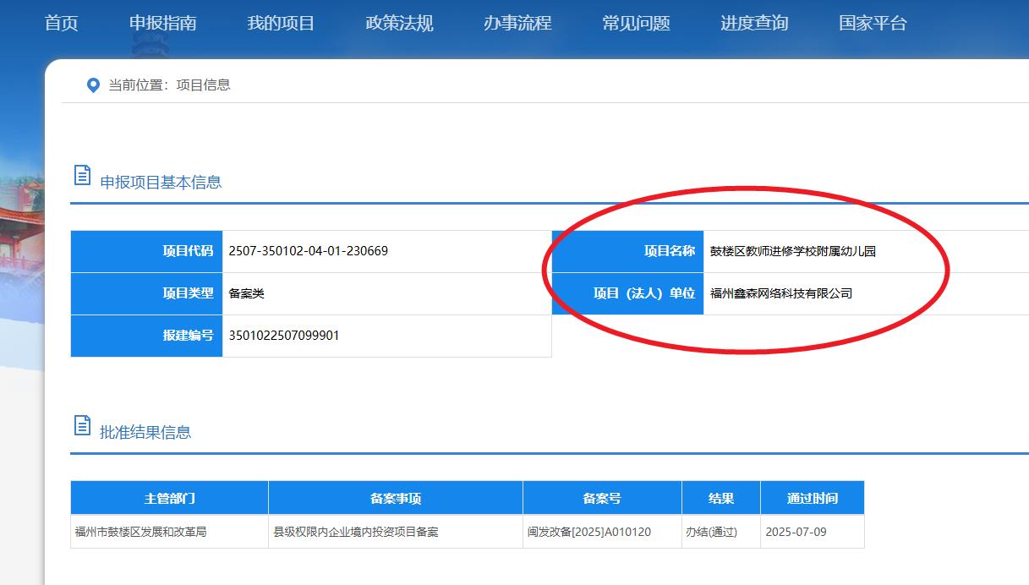Viewport: 1029px width, 585px height.
Task: Click the 项目名称 label cell
Action: (627, 251)
